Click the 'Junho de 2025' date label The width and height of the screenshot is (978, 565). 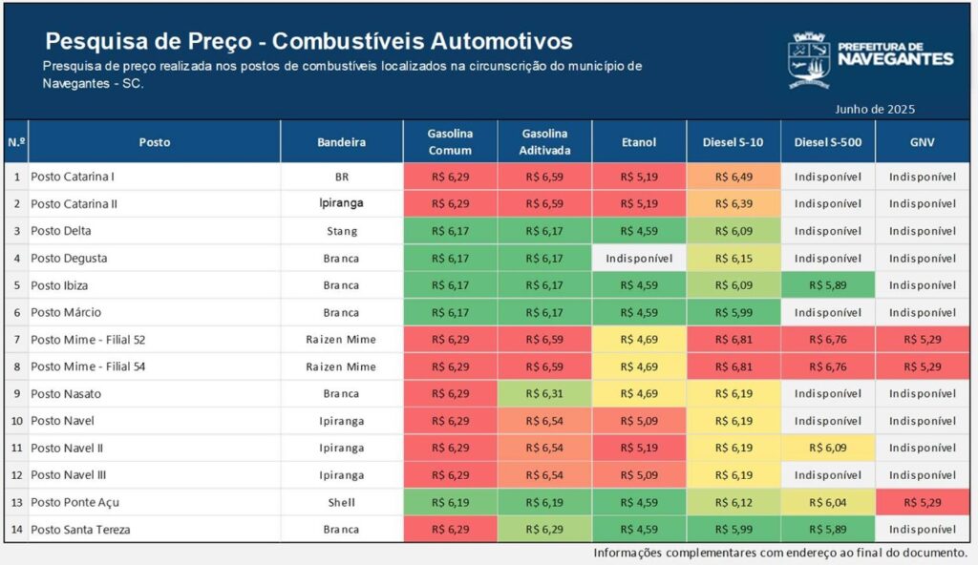point(875,109)
